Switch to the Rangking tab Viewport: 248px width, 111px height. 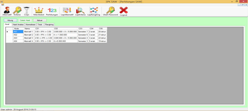[49, 25]
